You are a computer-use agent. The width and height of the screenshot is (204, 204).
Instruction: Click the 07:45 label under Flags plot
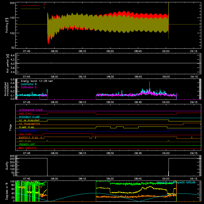coord(27,153)
